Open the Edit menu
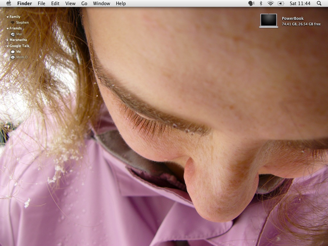Screen dimensions: 328x246 [55, 3]
